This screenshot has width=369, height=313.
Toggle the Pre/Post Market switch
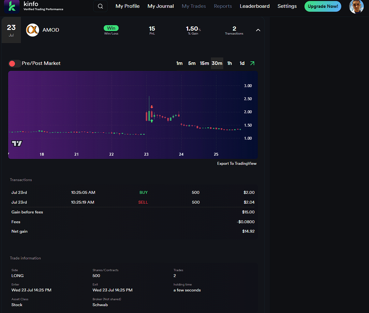15,64
